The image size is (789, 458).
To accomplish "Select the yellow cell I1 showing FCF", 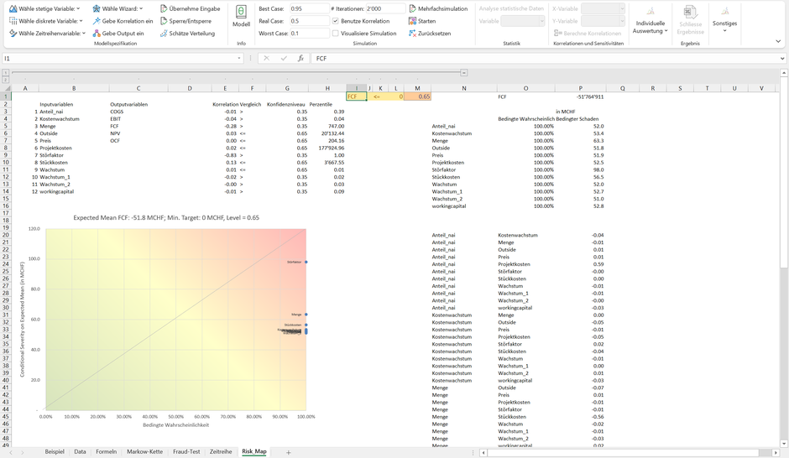I will coord(356,96).
